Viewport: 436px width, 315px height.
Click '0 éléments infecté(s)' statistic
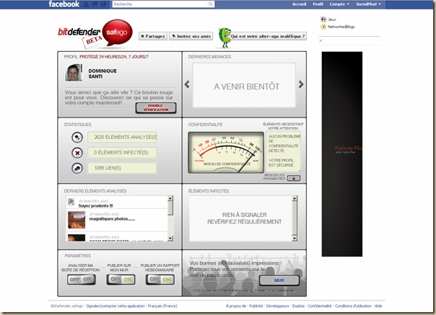pyautogui.click(x=122, y=153)
